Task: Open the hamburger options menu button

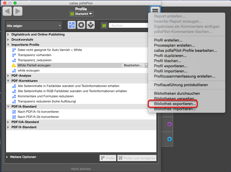Action: point(155,10)
